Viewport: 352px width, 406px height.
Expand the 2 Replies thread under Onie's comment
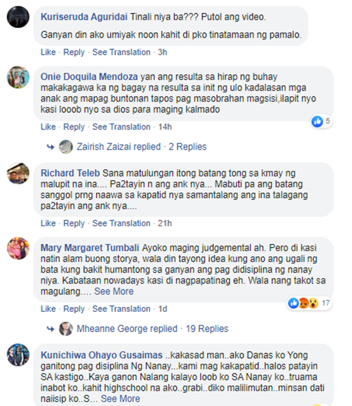[188, 147]
